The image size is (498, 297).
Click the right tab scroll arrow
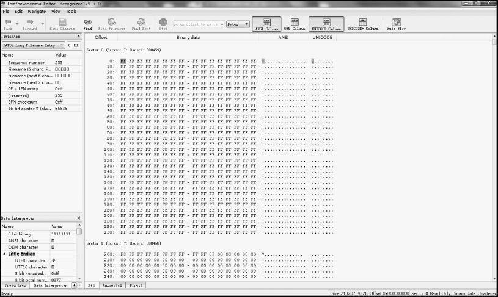[79, 285]
